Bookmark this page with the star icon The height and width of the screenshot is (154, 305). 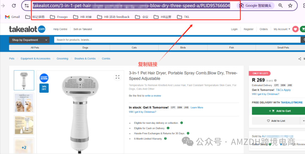point(290,6)
